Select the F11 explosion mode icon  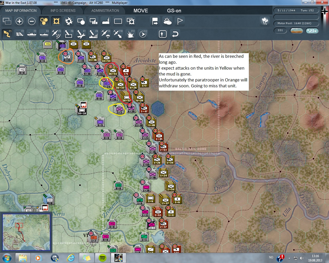pyautogui.click(x=130, y=34)
